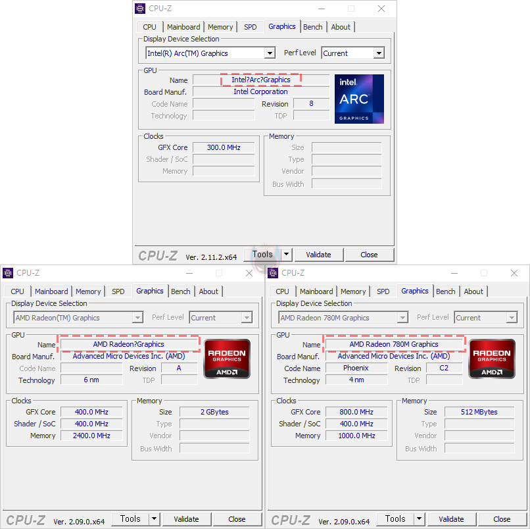This screenshot has width=530, height=529.
Task: Click the 800.0 MHz GFX Core value
Action: pyautogui.click(x=356, y=412)
